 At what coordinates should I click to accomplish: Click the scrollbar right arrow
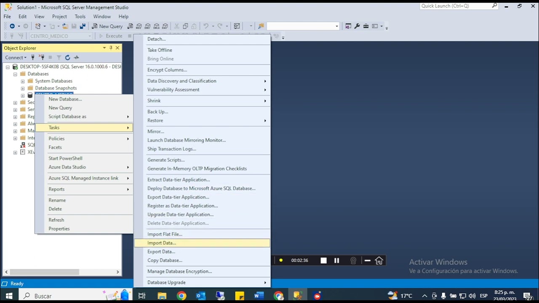[x=118, y=272]
